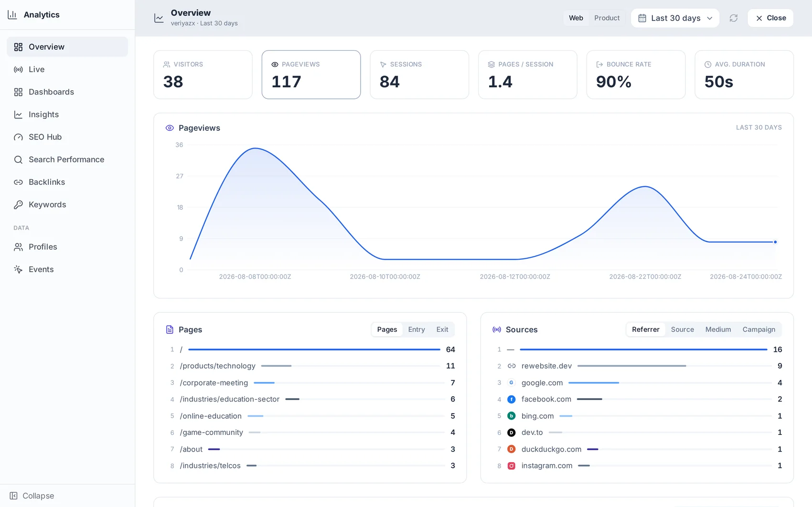Click the Events sparkle cursor icon
This screenshot has width=812, height=507.
(x=18, y=269)
